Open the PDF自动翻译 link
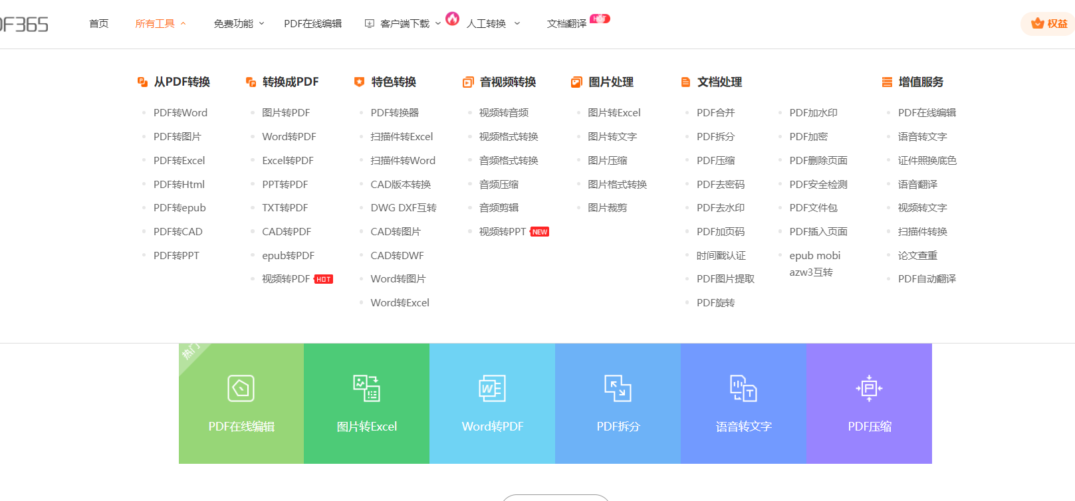1075x501 pixels. click(x=927, y=279)
